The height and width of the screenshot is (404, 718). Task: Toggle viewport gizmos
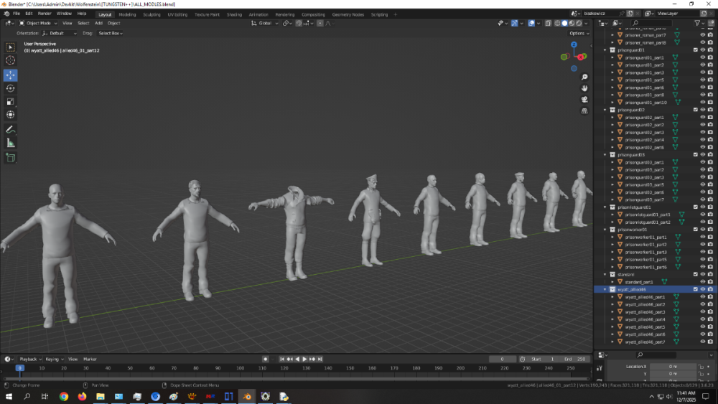pyautogui.click(x=515, y=23)
